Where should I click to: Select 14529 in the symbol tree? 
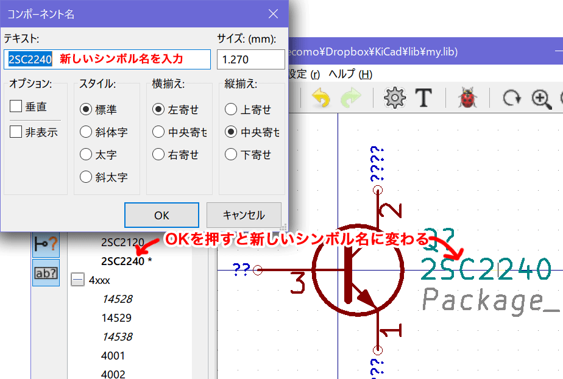116,318
